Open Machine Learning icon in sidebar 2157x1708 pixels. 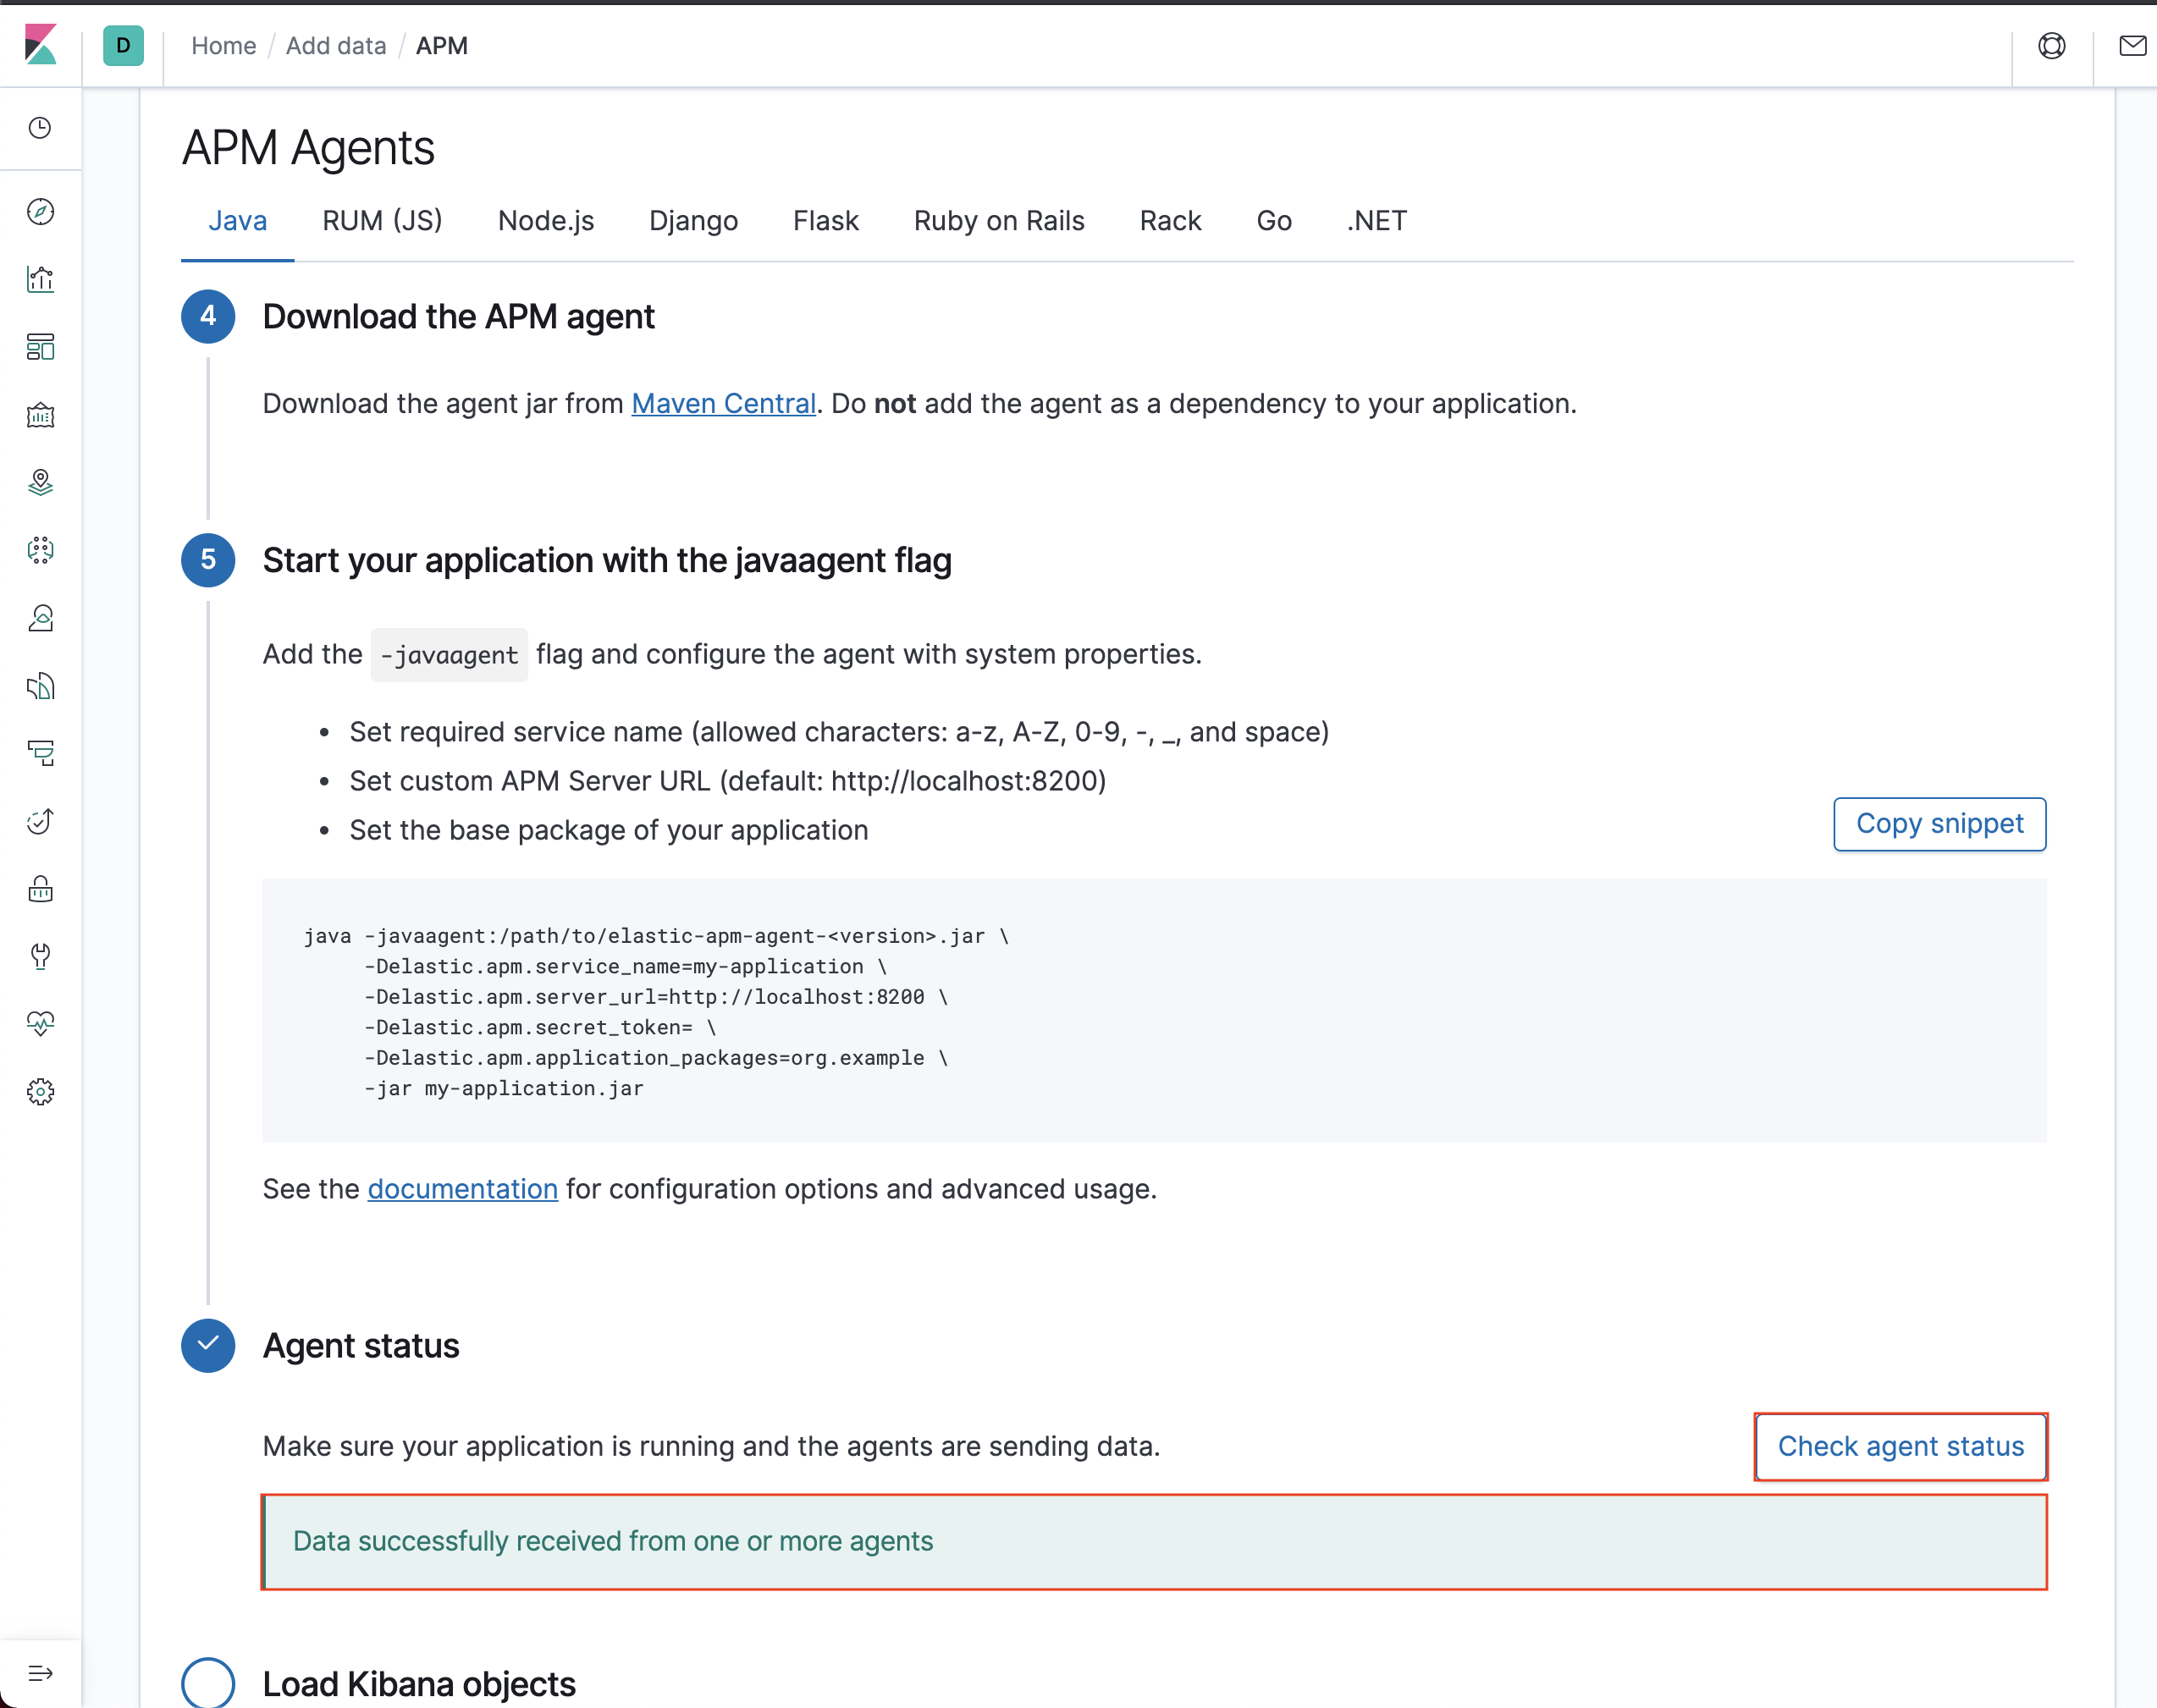point(40,550)
